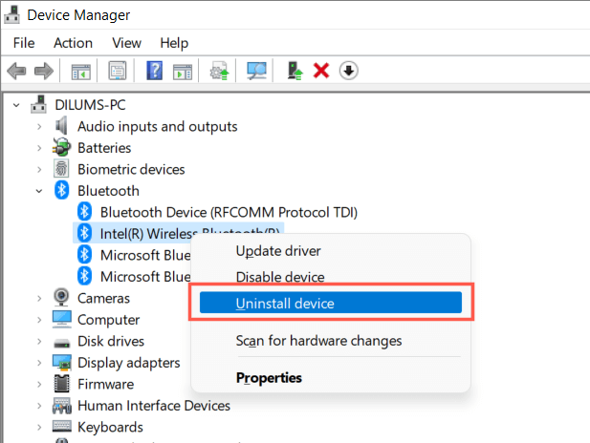Click the Back arrow in toolbar
Image resolution: width=590 pixels, height=443 pixels.
point(16,72)
